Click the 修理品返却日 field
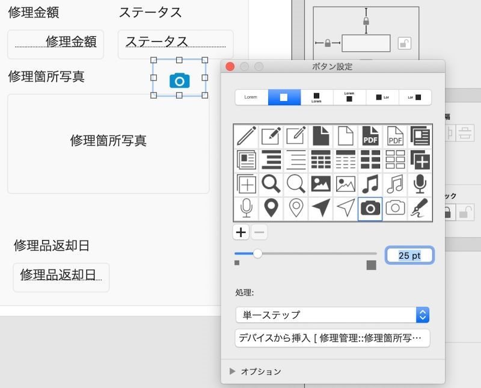Viewport: 481px width, 388px height. pyautogui.click(x=61, y=277)
